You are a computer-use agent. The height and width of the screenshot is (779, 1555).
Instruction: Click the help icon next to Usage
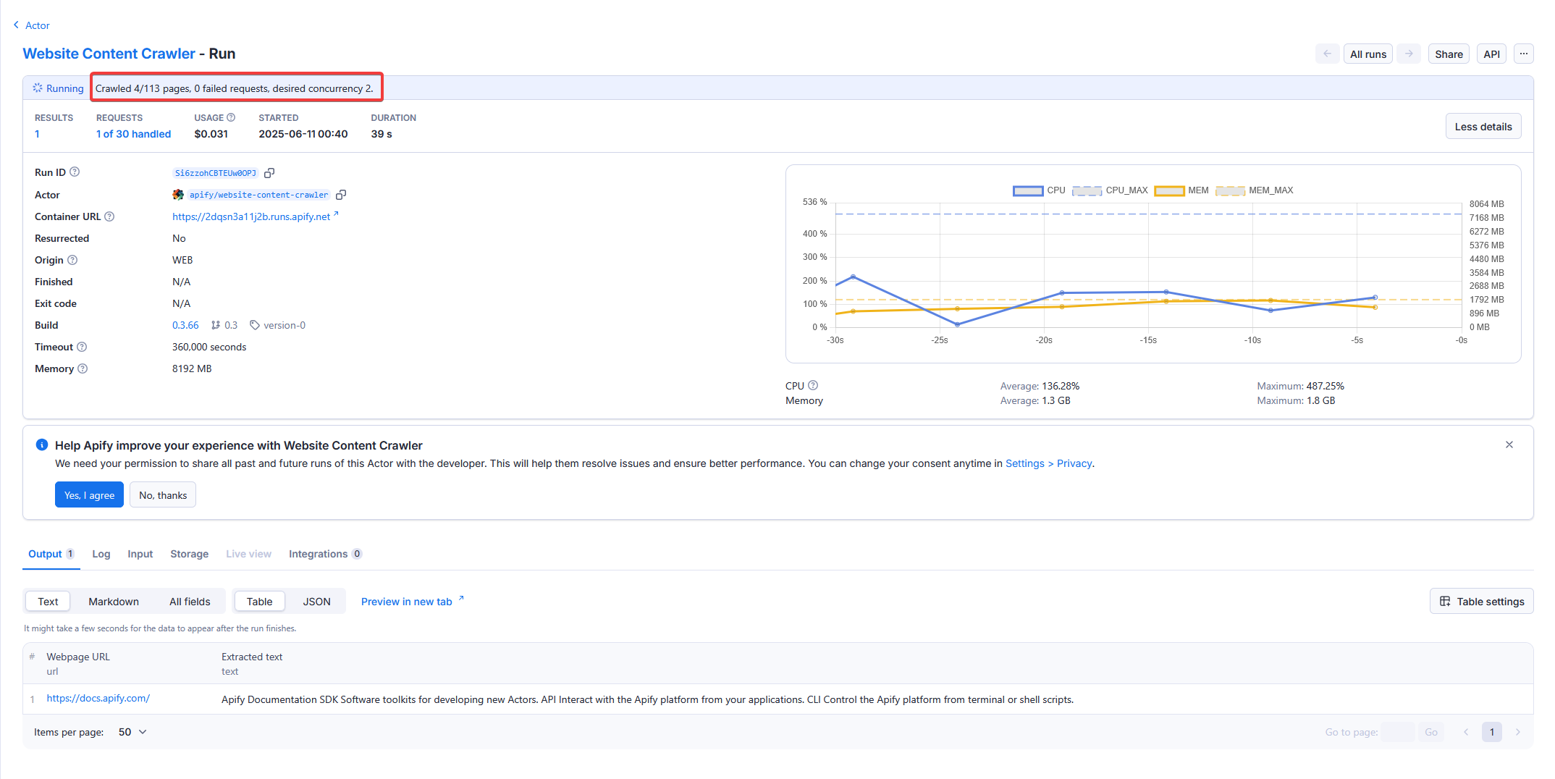[x=231, y=117]
